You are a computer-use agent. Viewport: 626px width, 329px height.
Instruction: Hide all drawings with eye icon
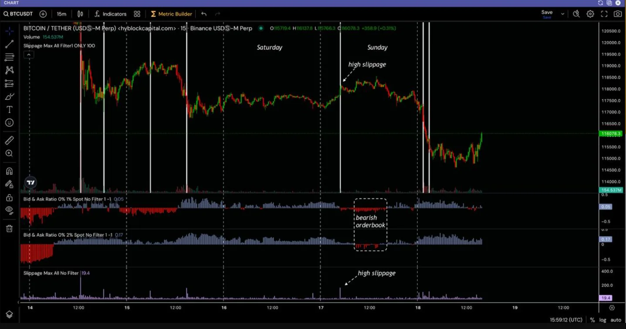9,210
